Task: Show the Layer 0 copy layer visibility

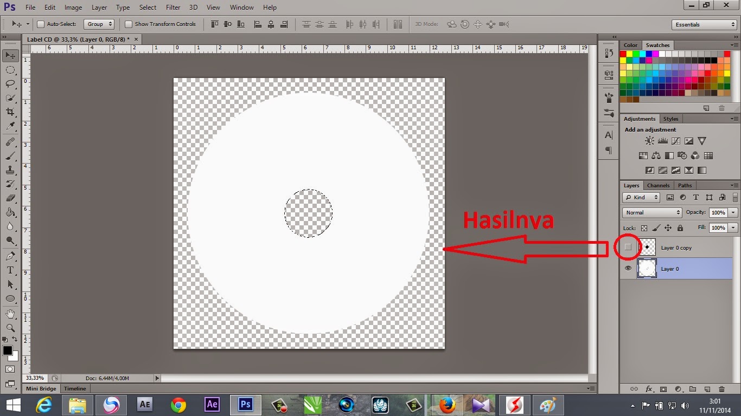Action: click(628, 247)
